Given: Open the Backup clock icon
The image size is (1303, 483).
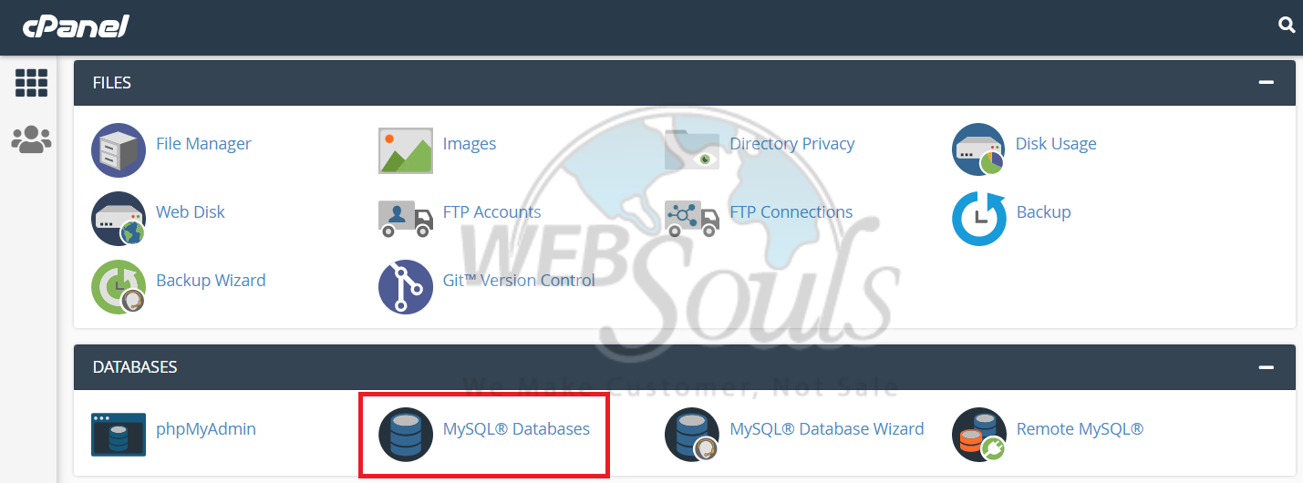Looking at the screenshot, I should 979,219.
